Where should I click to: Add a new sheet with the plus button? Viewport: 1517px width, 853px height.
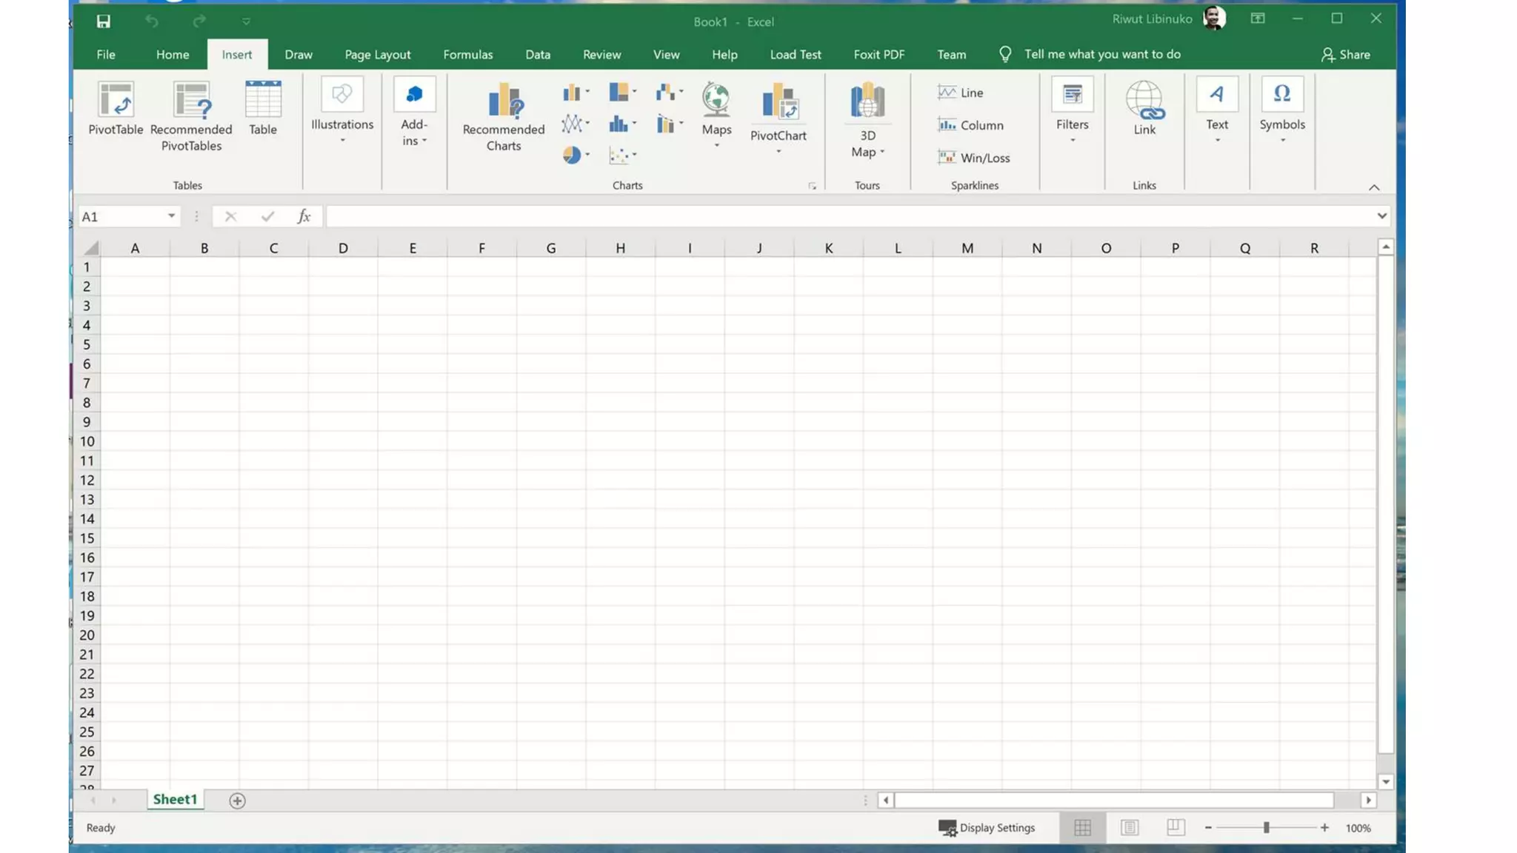point(237,800)
